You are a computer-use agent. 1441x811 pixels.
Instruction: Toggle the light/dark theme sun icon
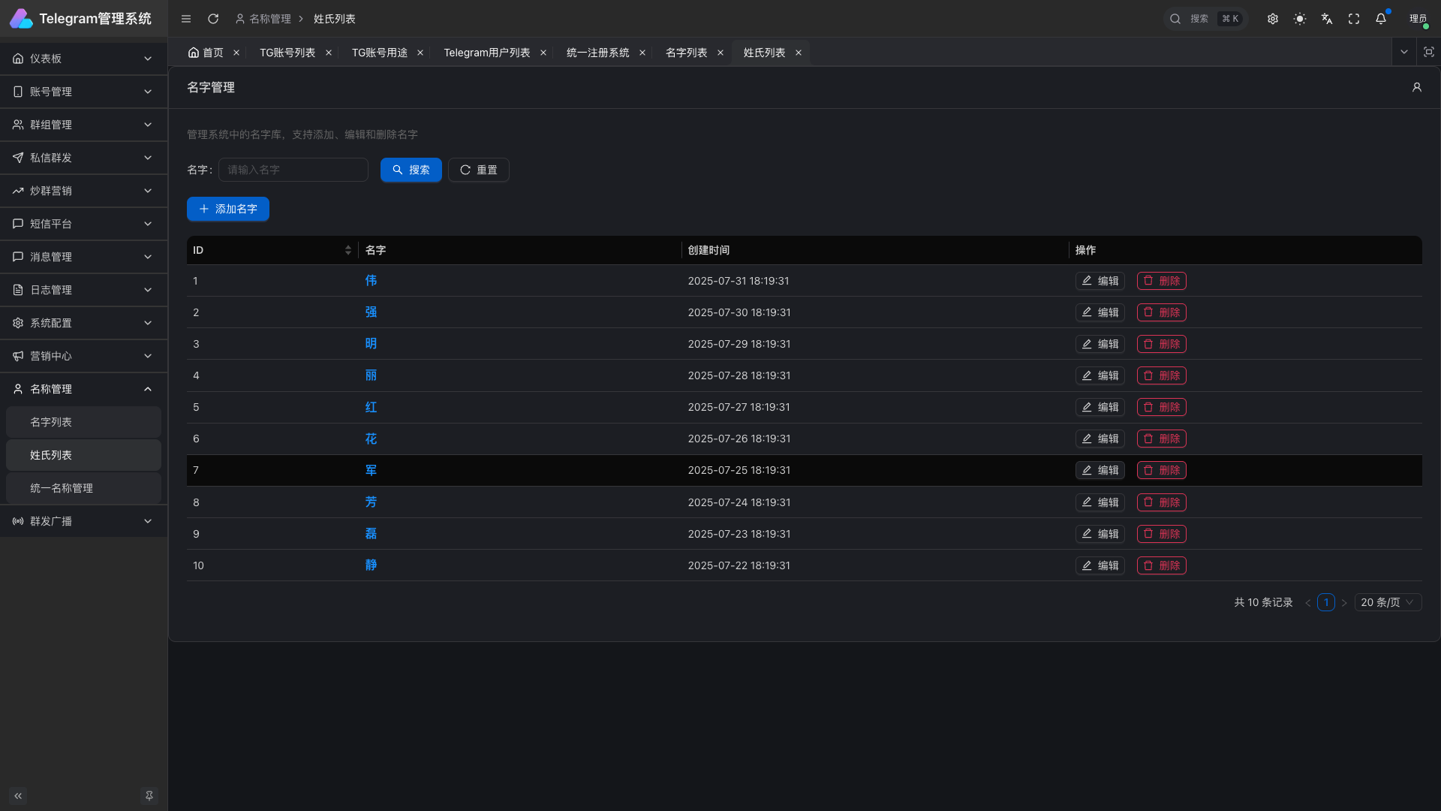pyautogui.click(x=1300, y=19)
